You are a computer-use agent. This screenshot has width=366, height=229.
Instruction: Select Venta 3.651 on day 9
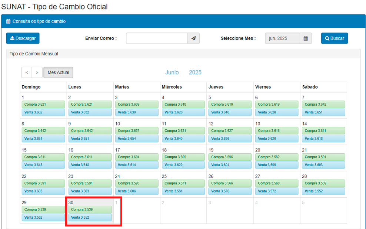point(90,139)
